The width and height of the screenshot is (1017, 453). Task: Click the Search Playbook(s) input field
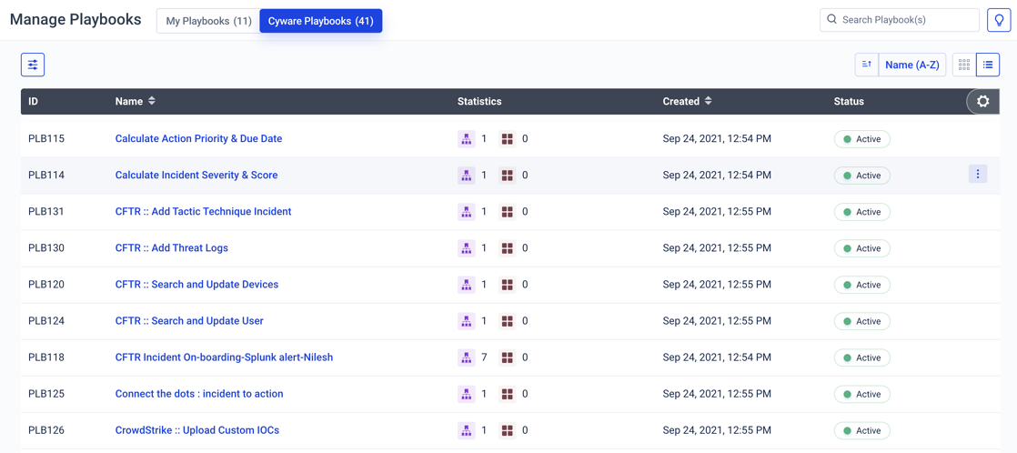[907, 19]
